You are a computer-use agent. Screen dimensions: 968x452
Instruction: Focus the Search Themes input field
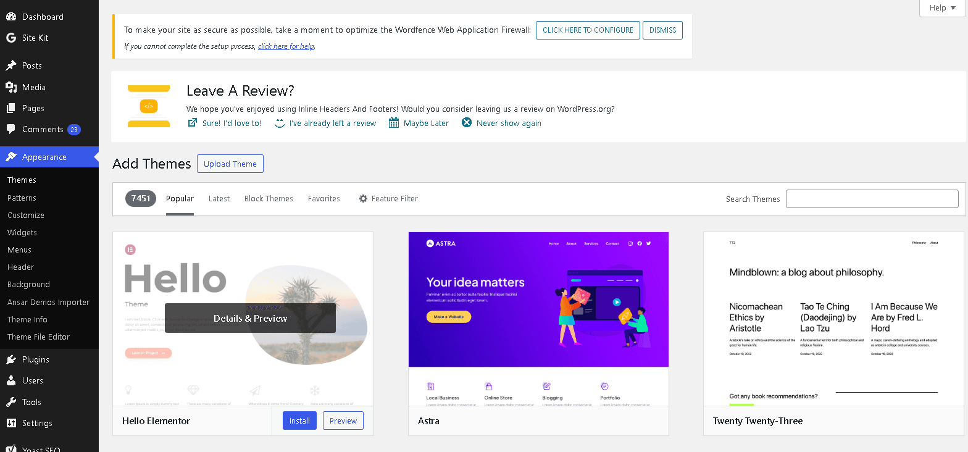tap(872, 199)
